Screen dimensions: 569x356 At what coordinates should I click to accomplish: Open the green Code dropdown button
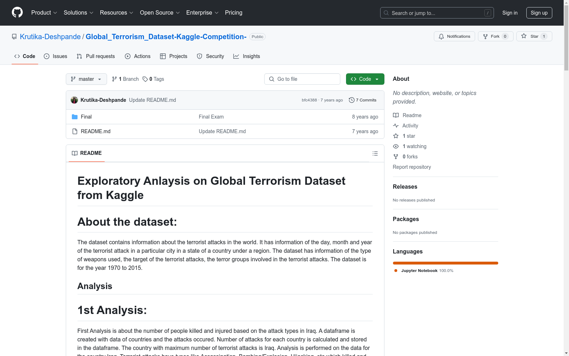coord(365,79)
